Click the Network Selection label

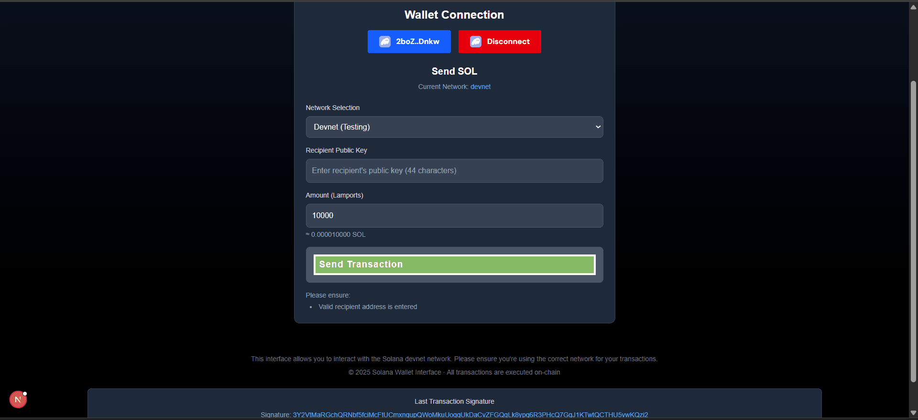332,108
